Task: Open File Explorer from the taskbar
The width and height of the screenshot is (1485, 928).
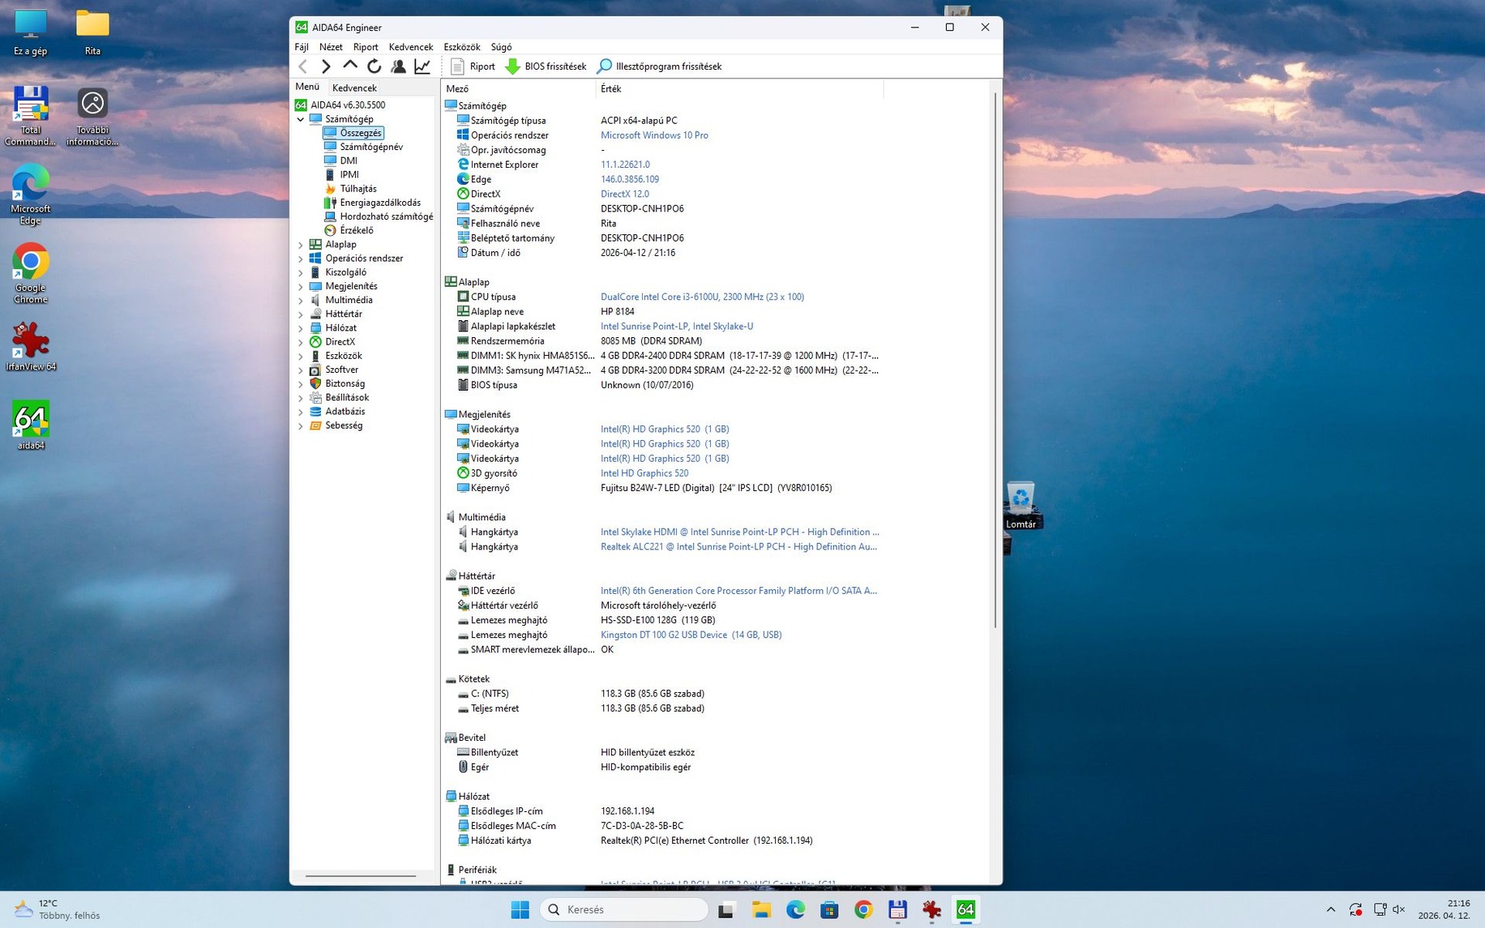Action: (x=761, y=909)
